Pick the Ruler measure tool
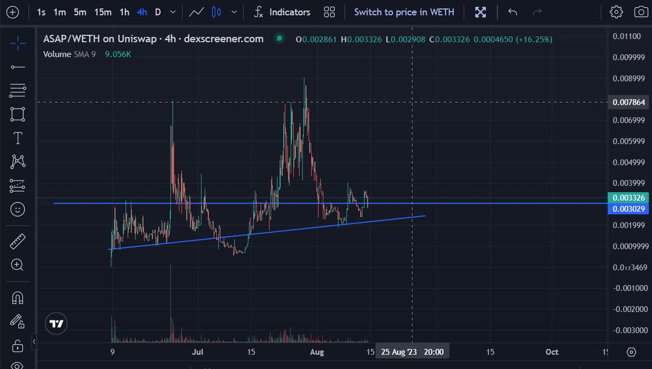The height and width of the screenshot is (369, 652). point(17,241)
